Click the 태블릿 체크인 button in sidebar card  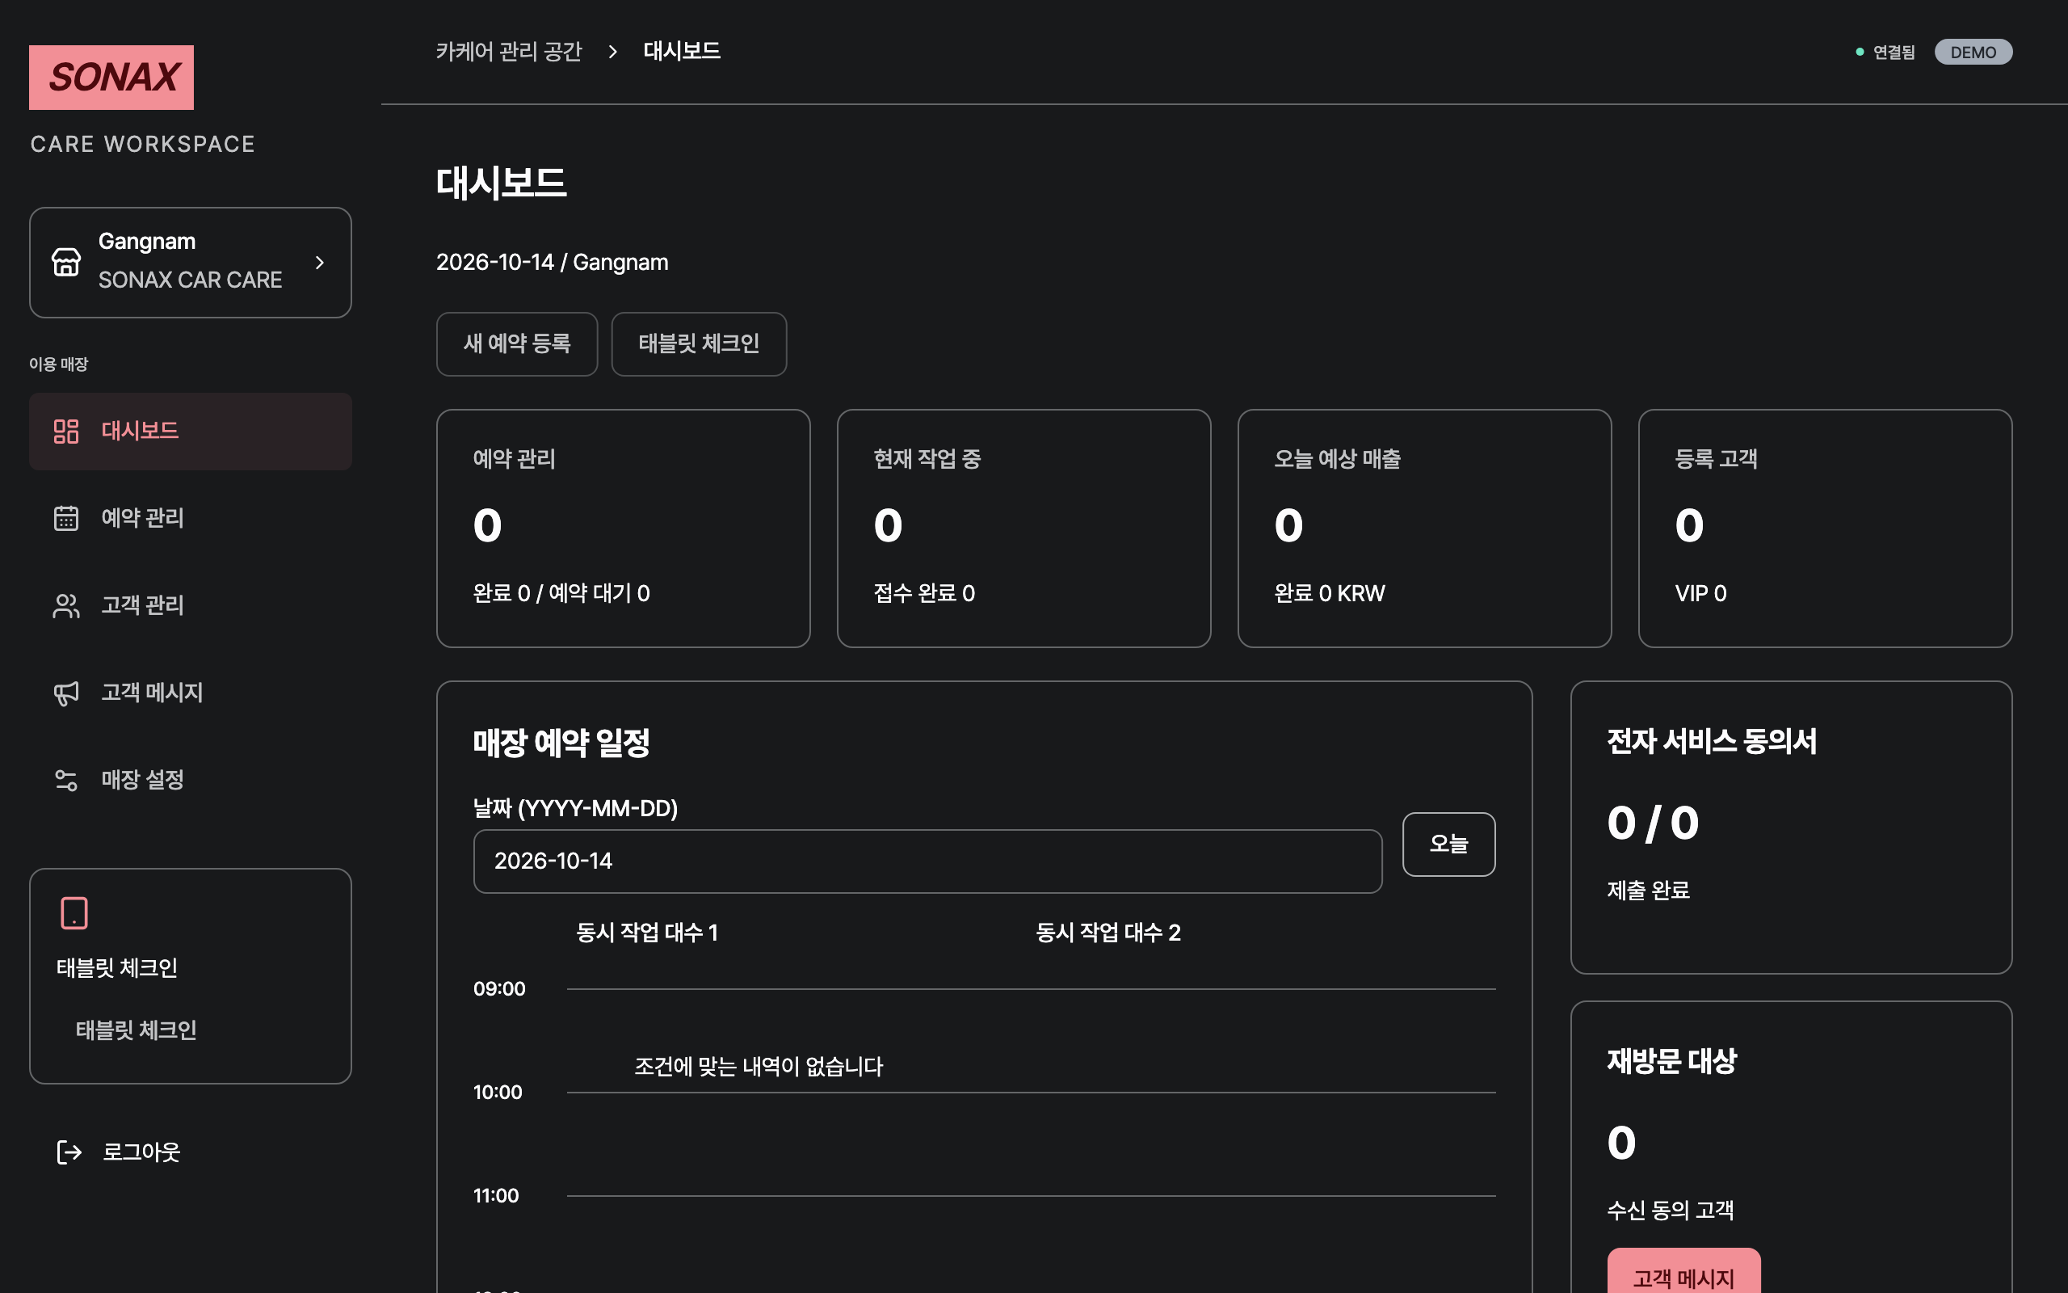point(136,1030)
